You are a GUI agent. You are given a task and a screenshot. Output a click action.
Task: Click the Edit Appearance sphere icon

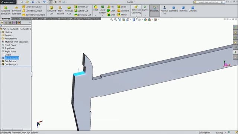tap(145, 20)
